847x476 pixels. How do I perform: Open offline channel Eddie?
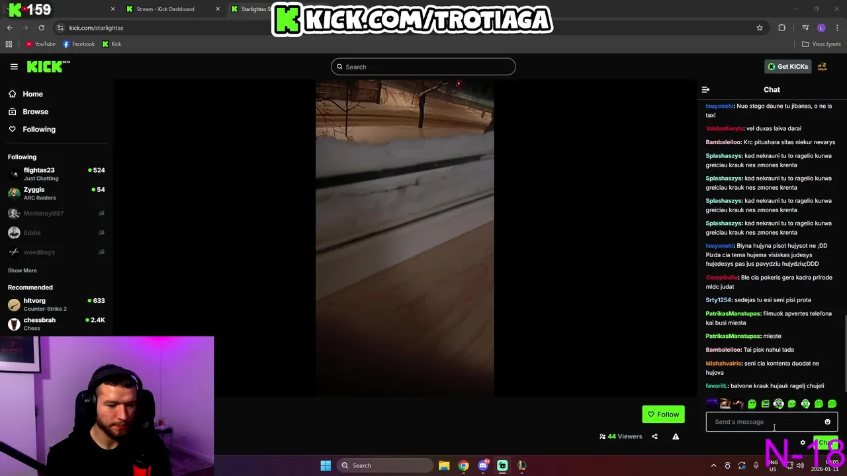point(56,233)
